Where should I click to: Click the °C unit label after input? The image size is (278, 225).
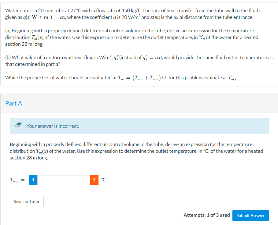pyautogui.click(x=103, y=180)
